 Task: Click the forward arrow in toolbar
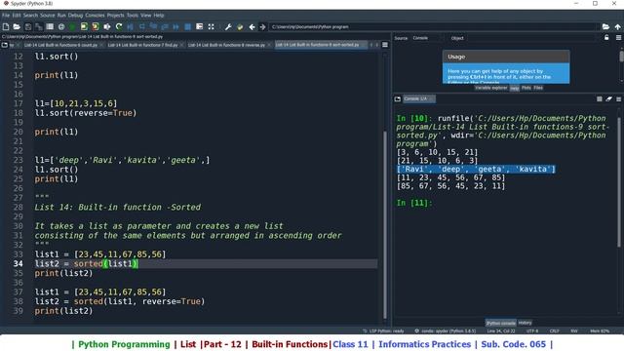pos(262,26)
